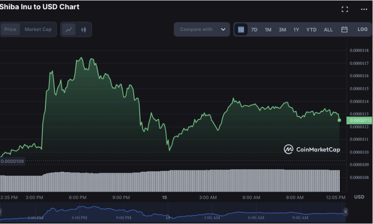
Task: Select the 1Y time range
Action: pos(296,29)
